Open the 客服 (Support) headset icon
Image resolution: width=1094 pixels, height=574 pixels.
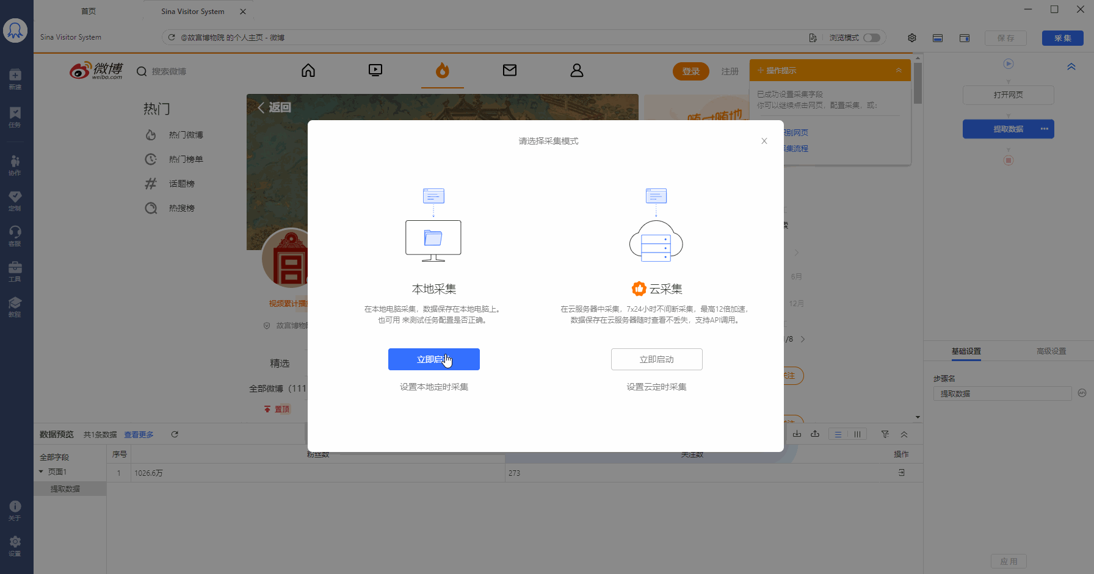(x=15, y=236)
